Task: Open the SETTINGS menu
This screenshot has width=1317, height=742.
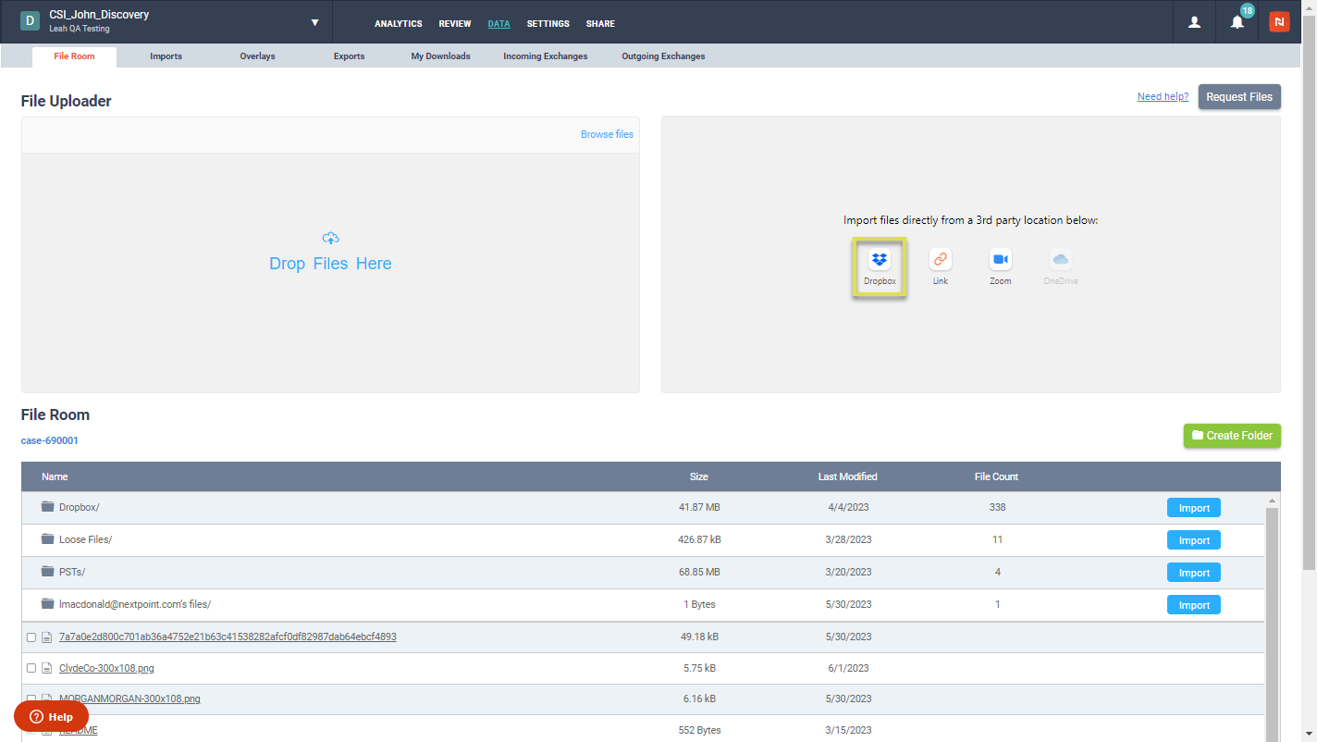Action: pyautogui.click(x=548, y=24)
